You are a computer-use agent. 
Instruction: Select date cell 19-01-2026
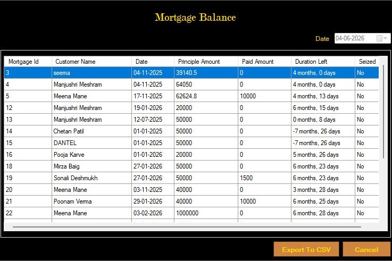(x=153, y=108)
